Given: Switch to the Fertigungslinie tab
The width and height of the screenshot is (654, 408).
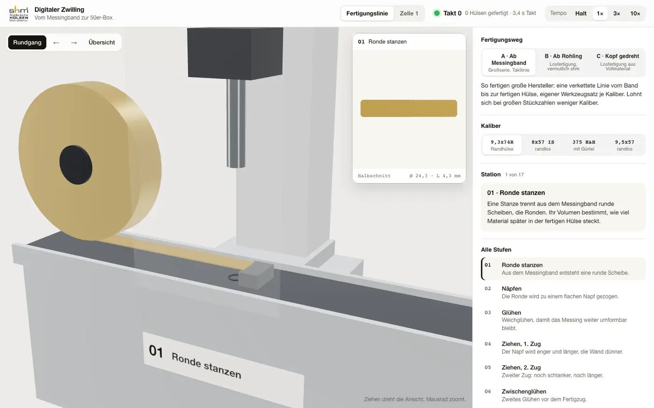Looking at the screenshot, I should (x=367, y=14).
